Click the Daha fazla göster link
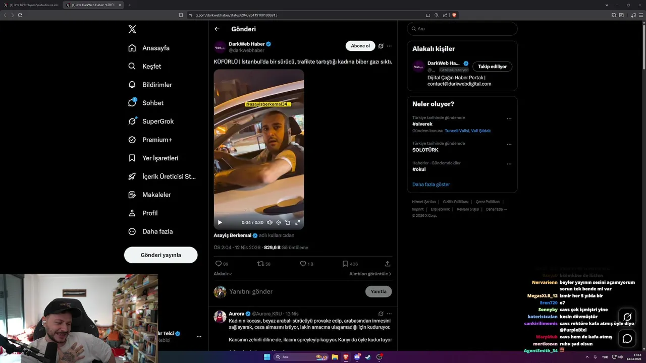Viewport: 646px width, 363px height. click(431, 185)
